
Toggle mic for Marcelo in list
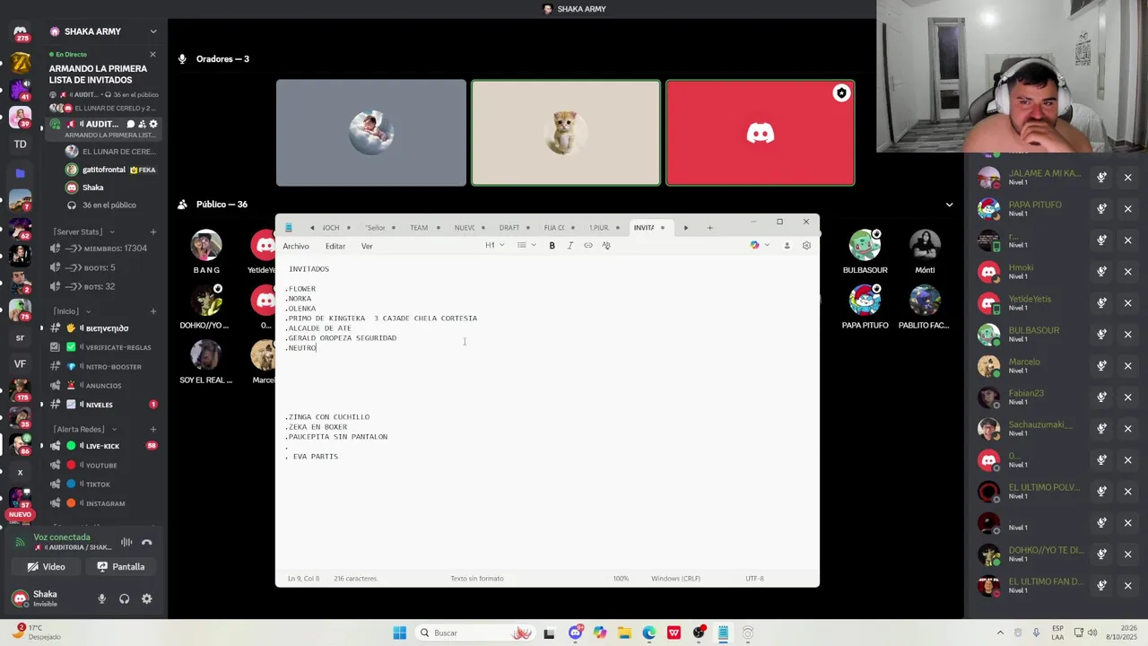[1101, 366]
